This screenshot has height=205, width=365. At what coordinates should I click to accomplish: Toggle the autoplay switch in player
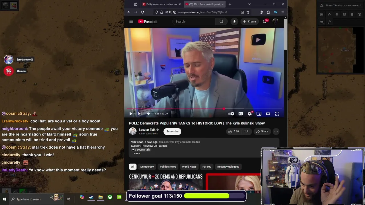(231, 114)
